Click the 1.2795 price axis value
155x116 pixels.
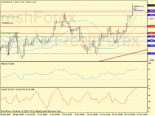[x=151, y=60]
